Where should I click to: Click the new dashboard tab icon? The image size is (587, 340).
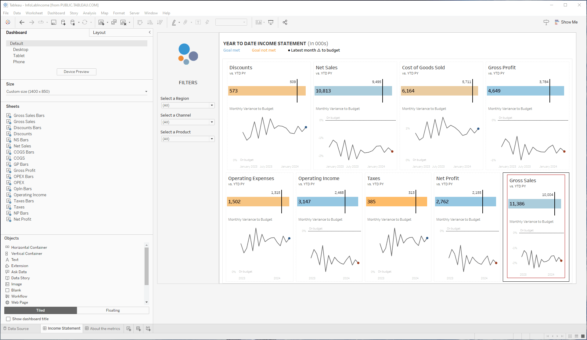139,329
